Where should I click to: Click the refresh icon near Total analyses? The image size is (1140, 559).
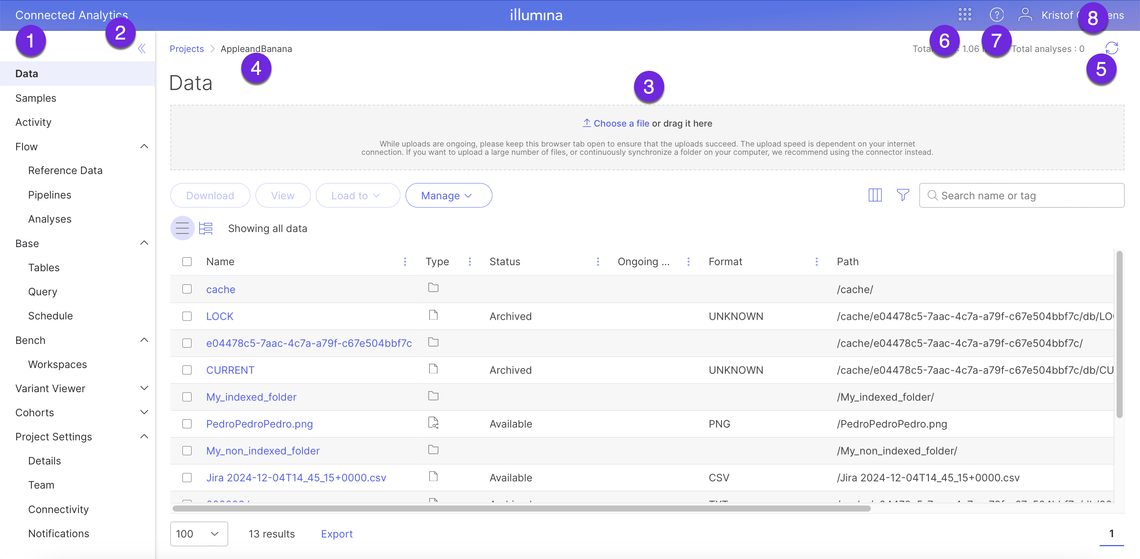point(1111,47)
